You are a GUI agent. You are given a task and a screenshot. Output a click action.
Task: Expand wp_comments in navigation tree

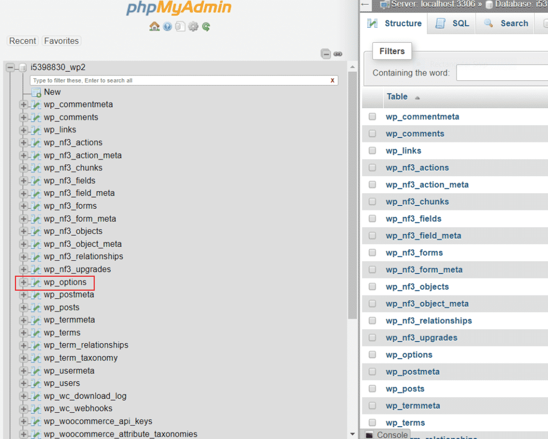click(x=24, y=117)
